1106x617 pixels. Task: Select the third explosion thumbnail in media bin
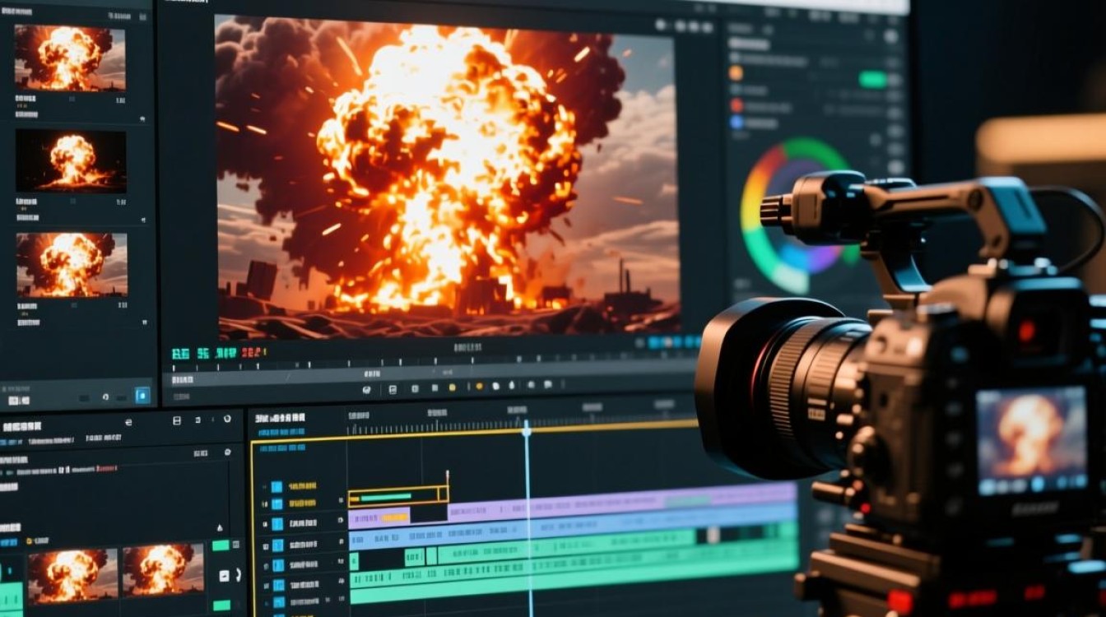point(72,264)
